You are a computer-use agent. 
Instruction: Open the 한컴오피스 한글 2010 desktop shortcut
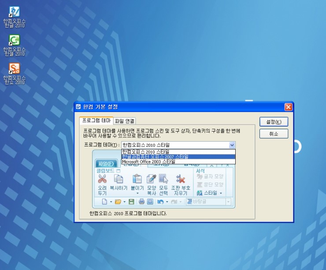coord(15,17)
